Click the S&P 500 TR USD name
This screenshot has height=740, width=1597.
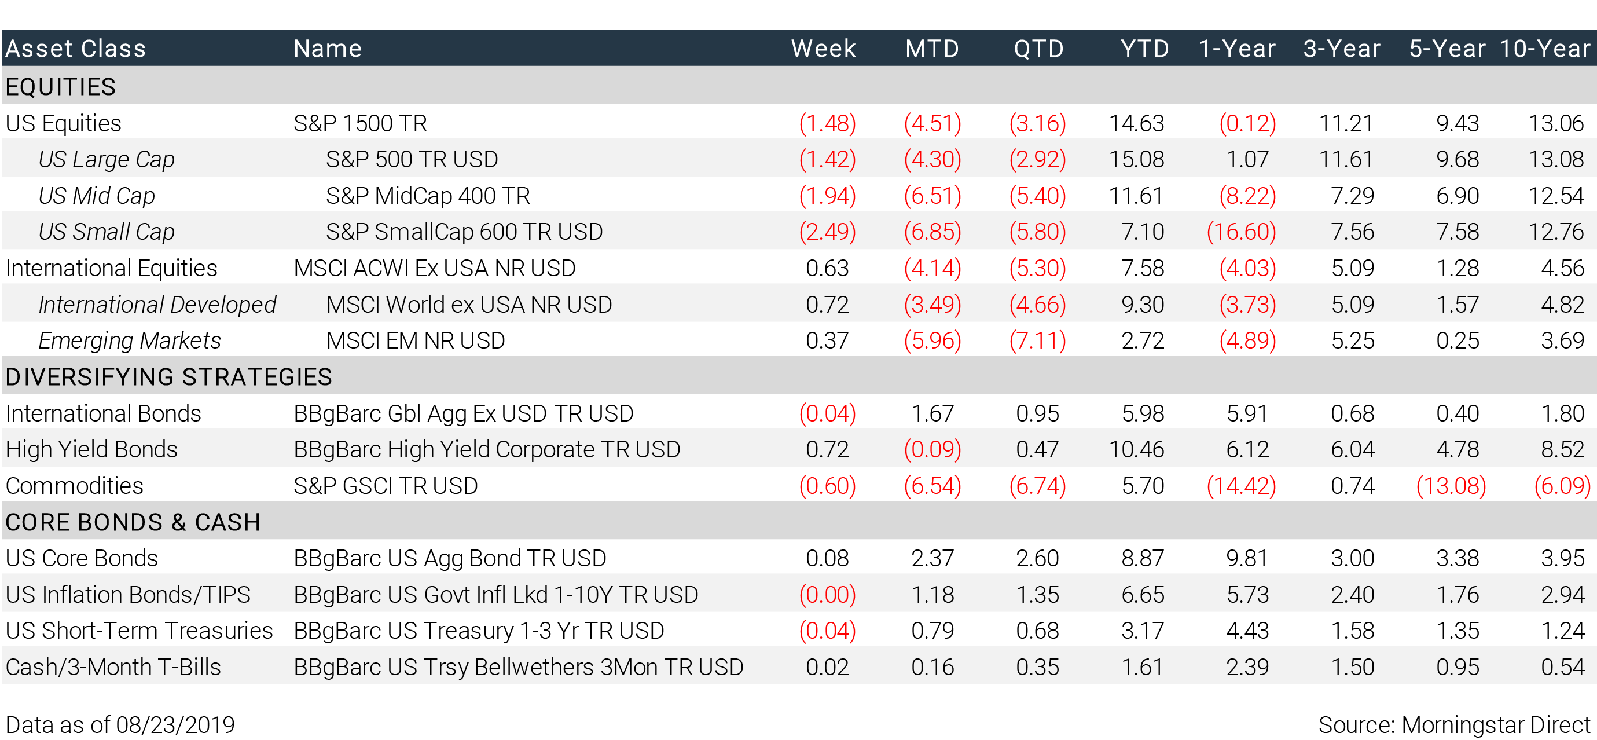[412, 159]
